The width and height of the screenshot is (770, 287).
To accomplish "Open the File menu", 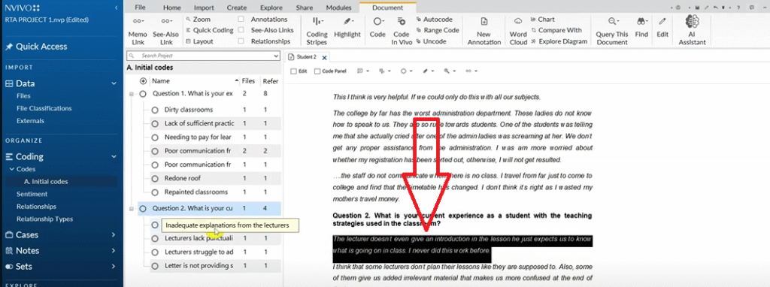I will [140, 8].
